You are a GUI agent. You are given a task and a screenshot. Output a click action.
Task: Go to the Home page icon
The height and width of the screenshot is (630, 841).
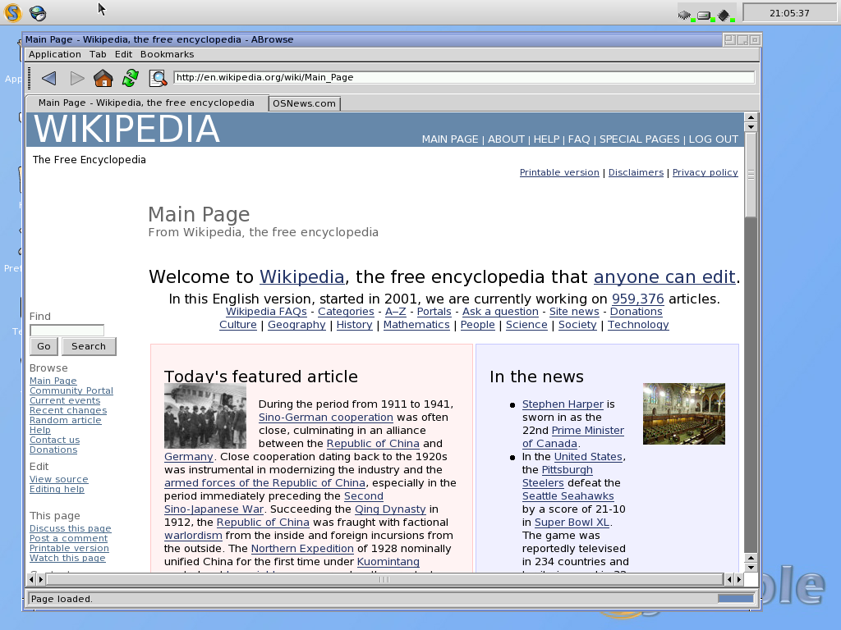pos(103,78)
